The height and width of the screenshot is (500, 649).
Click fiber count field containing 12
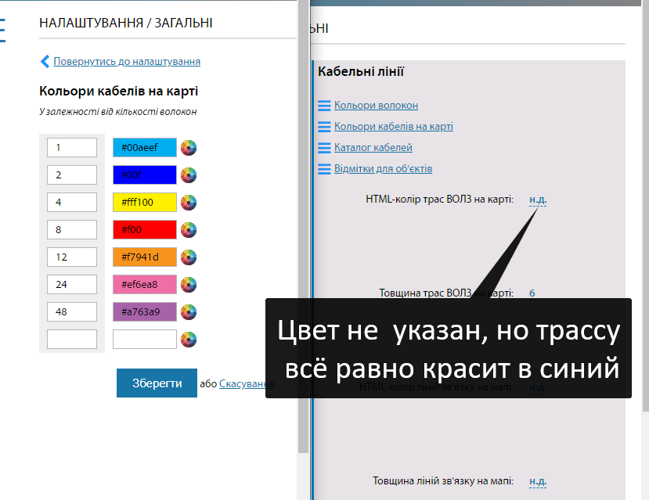click(x=72, y=257)
